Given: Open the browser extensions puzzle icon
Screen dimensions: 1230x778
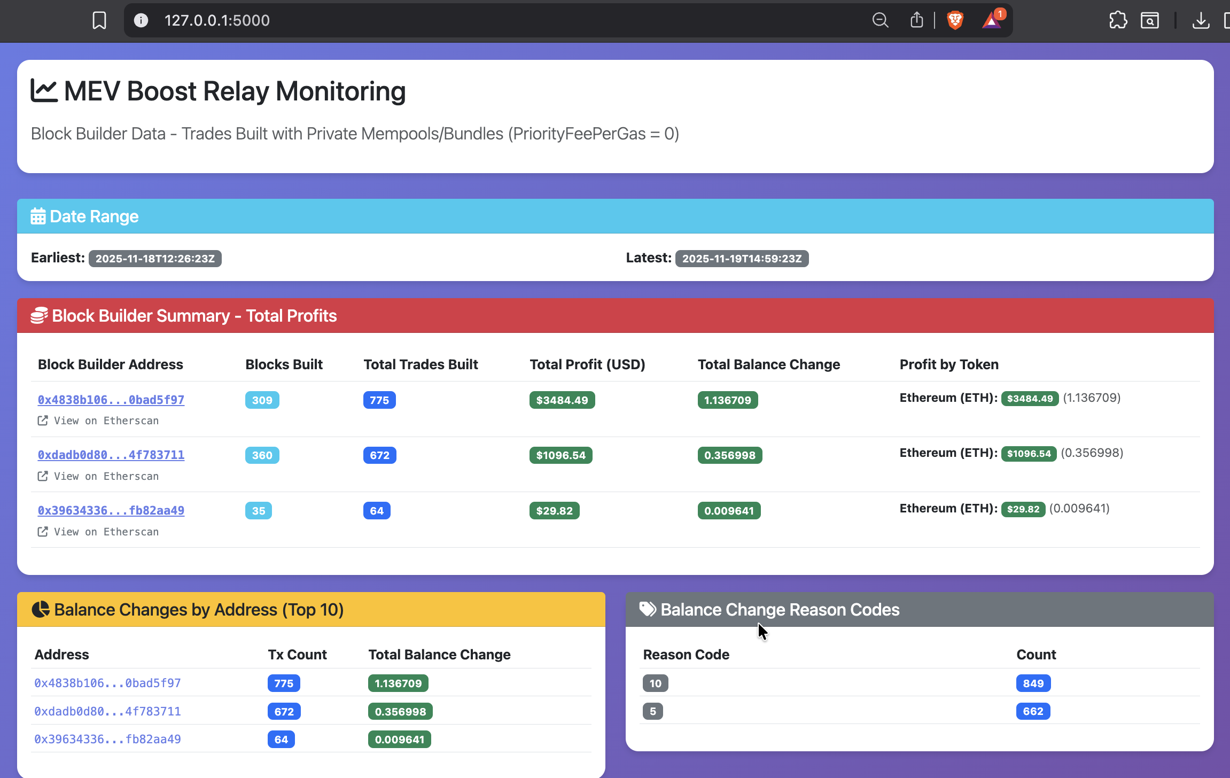Looking at the screenshot, I should tap(1117, 20).
